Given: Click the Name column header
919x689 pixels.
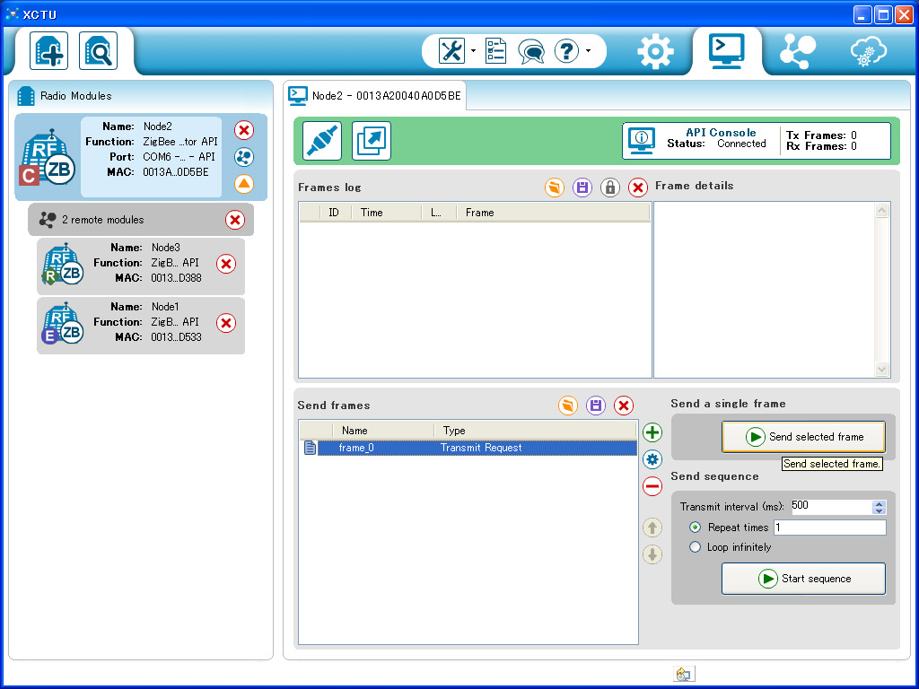Looking at the screenshot, I should (383, 431).
